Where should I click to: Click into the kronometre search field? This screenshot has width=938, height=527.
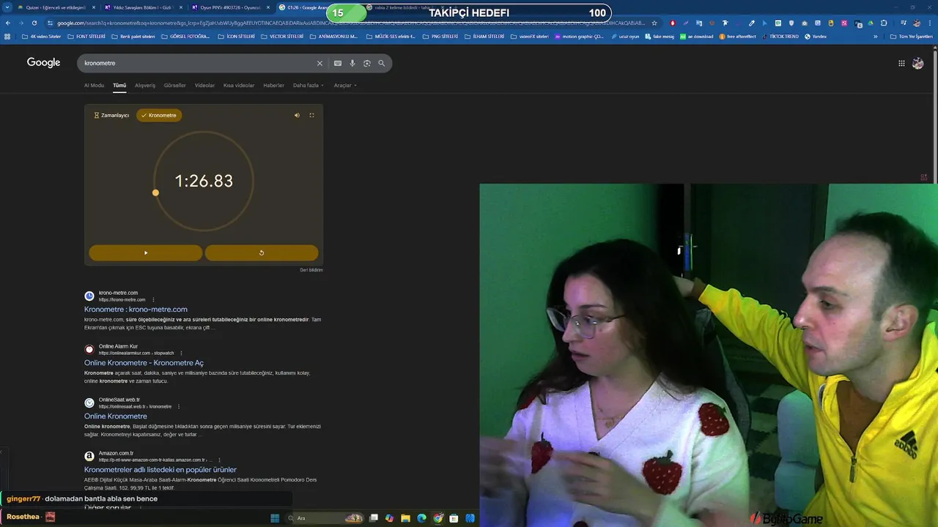(x=198, y=63)
